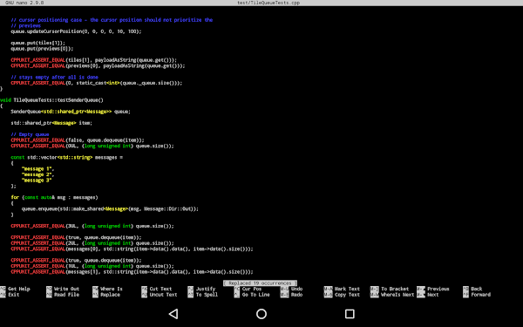Place cursor on queue.updateCursorPosition line
This screenshot has height=327, width=523.
click(76, 31)
